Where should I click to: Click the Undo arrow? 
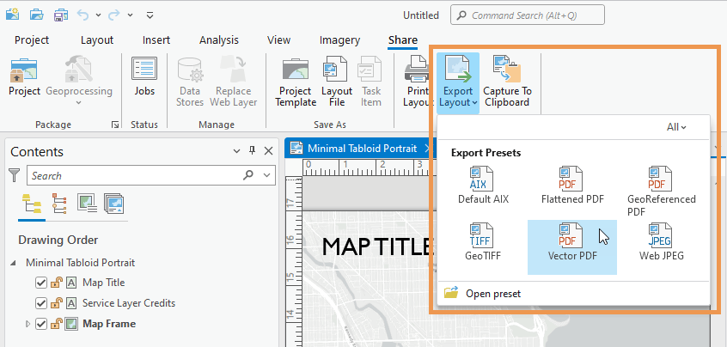(x=83, y=15)
